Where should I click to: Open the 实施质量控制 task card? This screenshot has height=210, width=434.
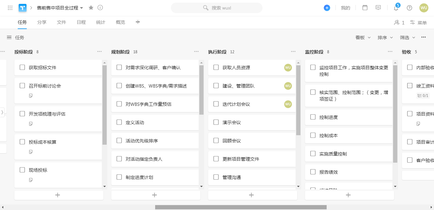(349, 154)
